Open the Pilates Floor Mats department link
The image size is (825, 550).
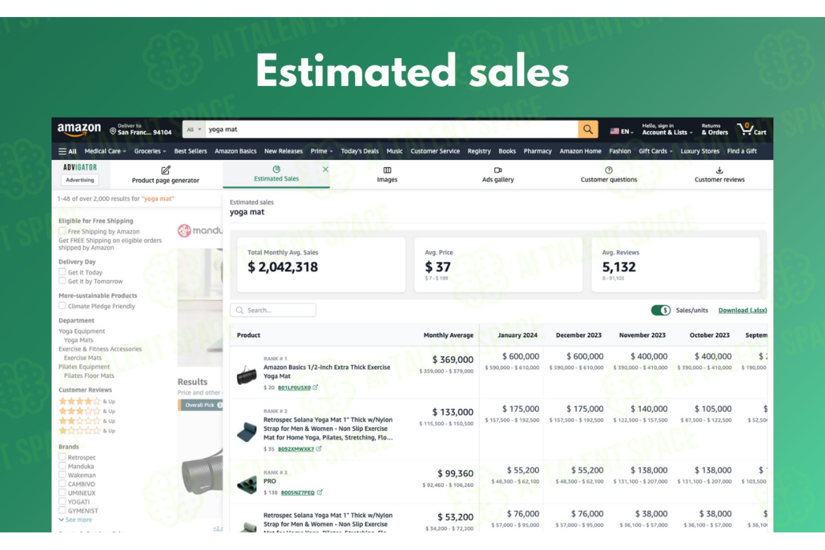[x=89, y=376]
